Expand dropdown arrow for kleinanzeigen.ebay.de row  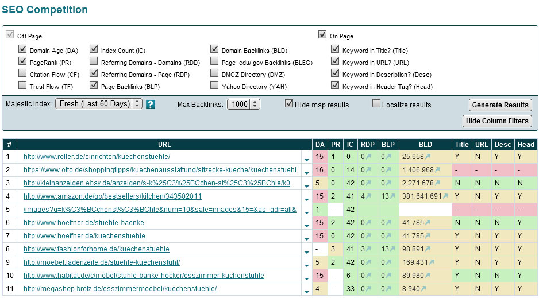(x=307, y=187)
